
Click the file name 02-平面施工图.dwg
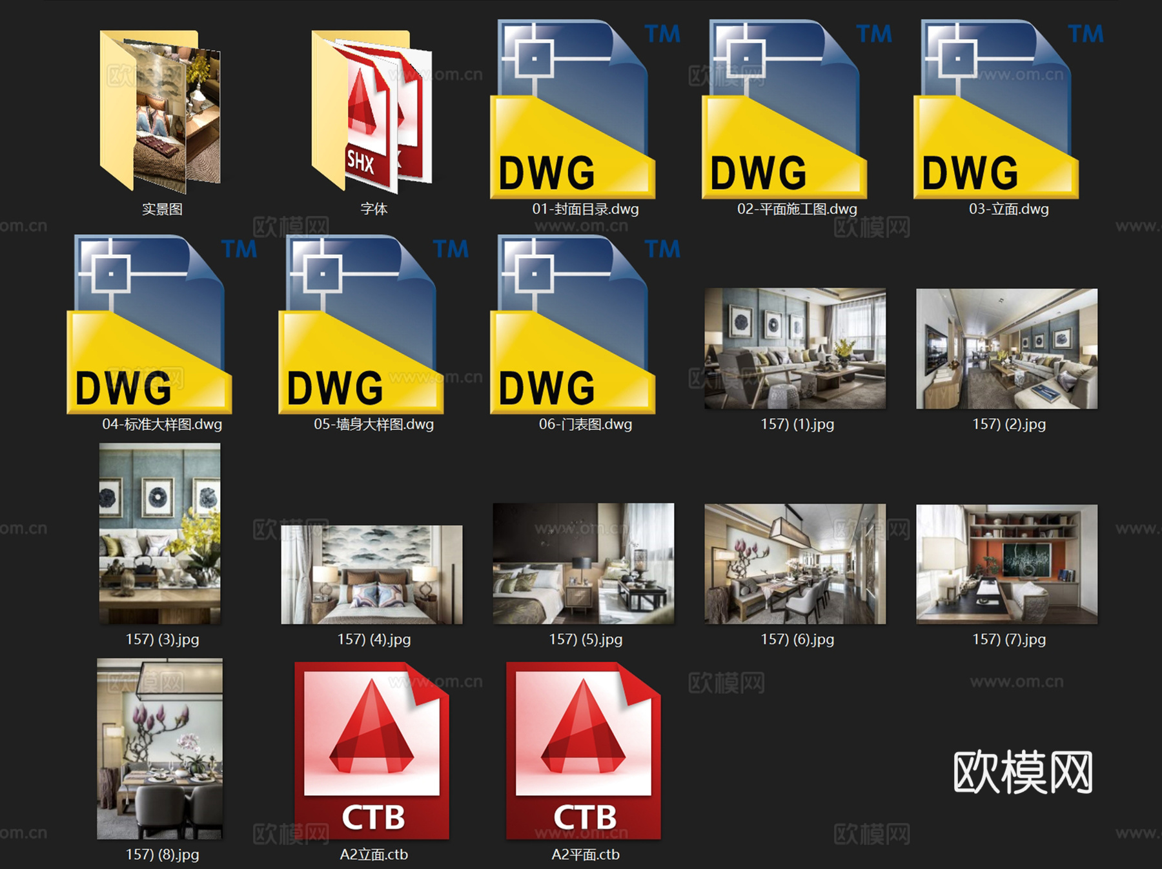tap(797, 209)
